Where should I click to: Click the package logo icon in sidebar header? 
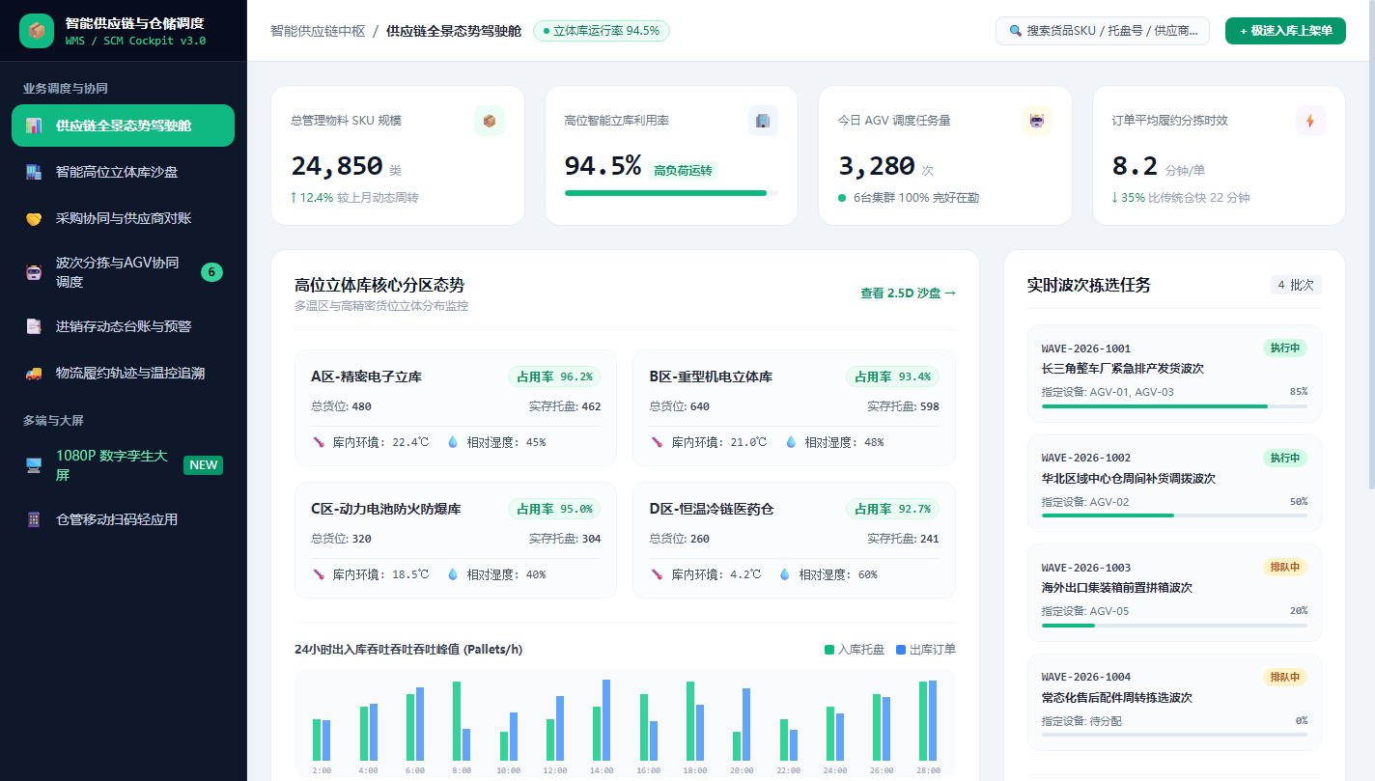[x=37, y=31]
